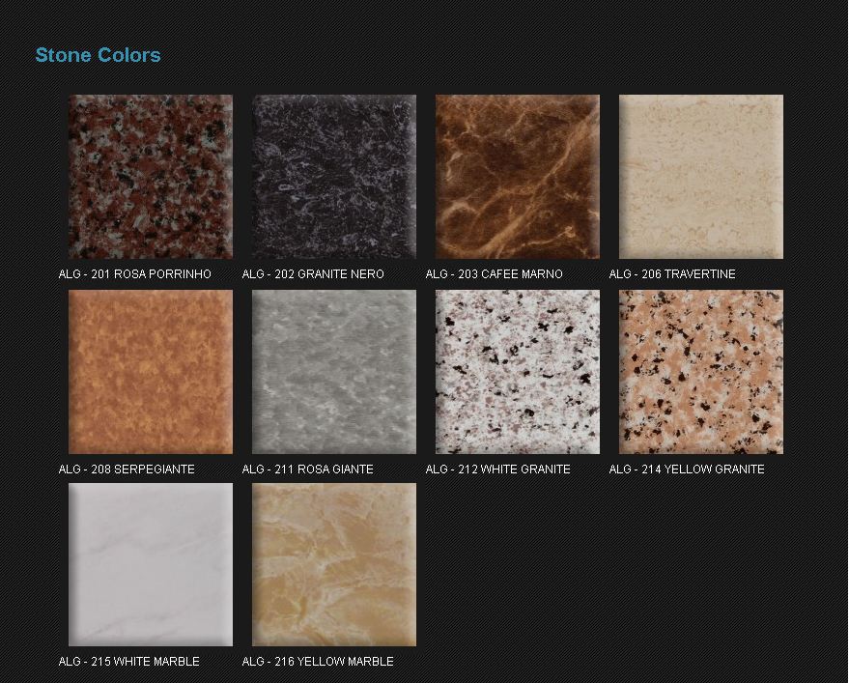Click the label ALG - 211 ROSA GIANTE
849x683 pixels.
pyautogui.click(x=307, y=470)
